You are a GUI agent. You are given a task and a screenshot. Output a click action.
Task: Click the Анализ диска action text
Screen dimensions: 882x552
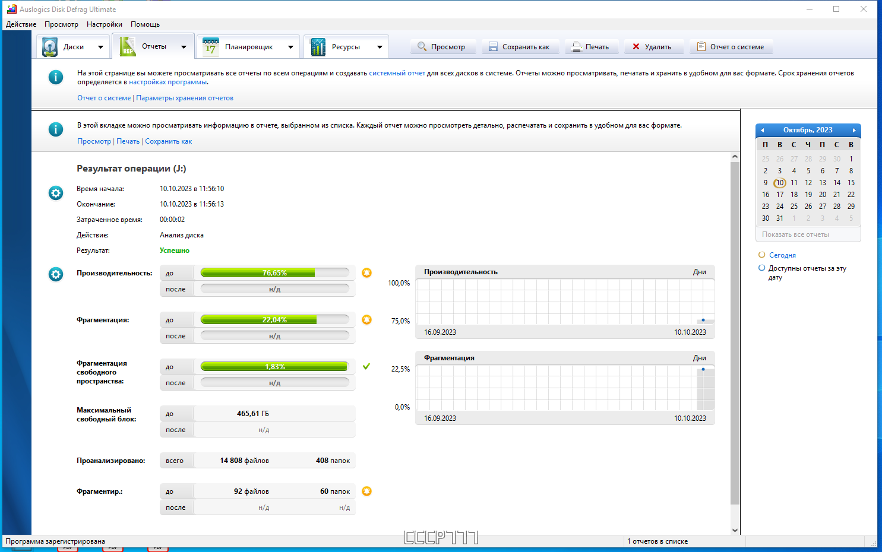point(182,235)
